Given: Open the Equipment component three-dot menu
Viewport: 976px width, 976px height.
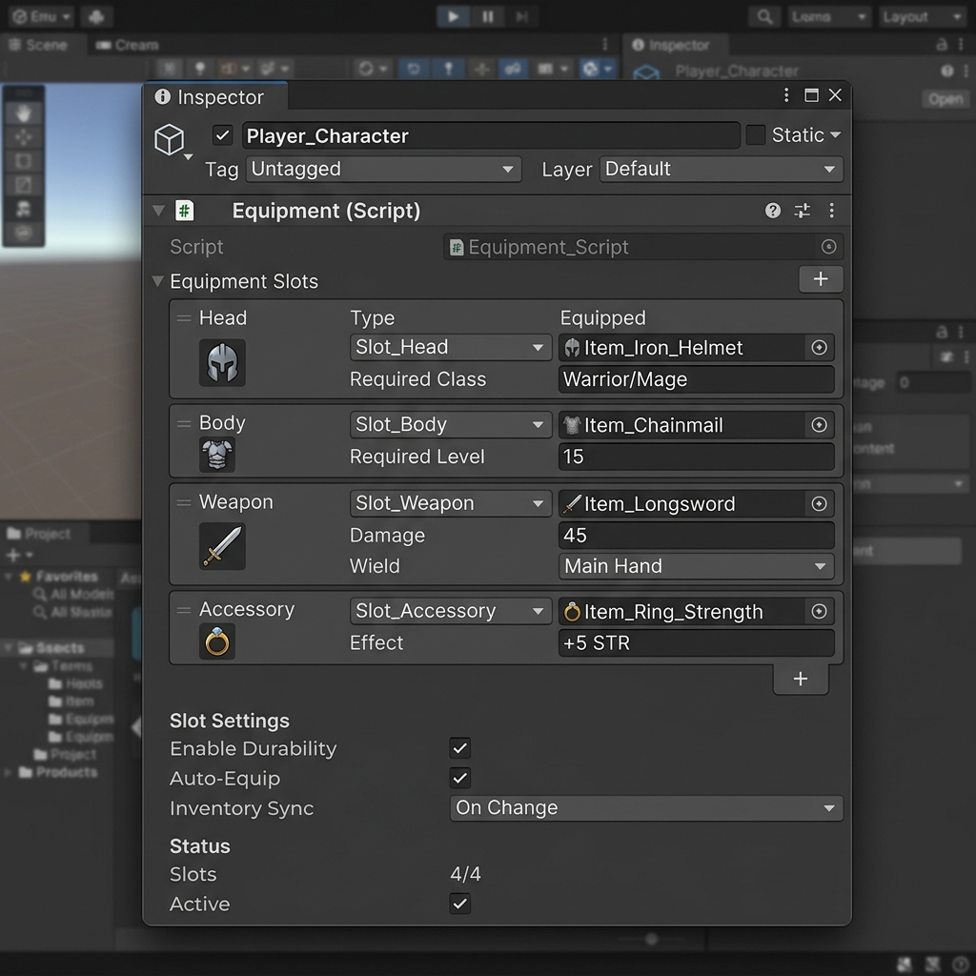Looking at the screenshot, I should (831, 211).
